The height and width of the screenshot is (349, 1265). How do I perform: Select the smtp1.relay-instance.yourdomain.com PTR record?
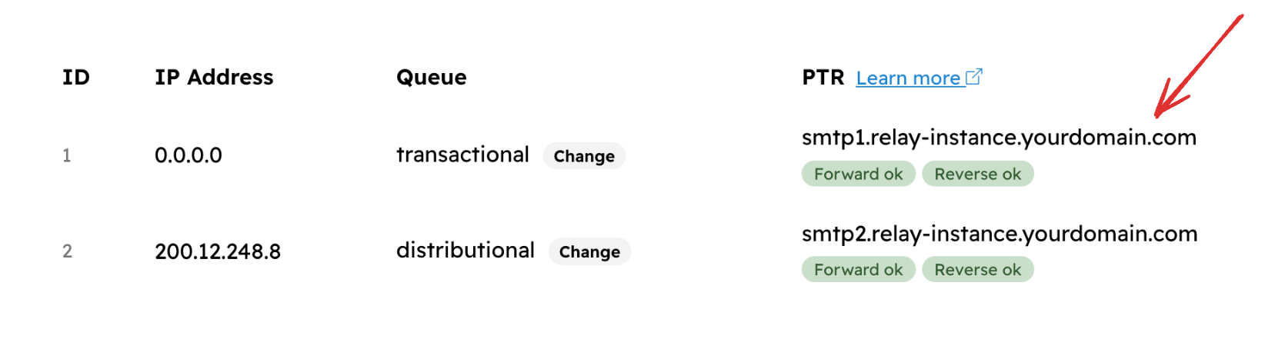click(x=999, y=138)
